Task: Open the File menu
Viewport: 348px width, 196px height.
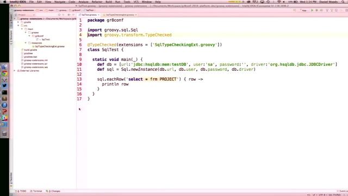Action: click(x=32, y=2)
